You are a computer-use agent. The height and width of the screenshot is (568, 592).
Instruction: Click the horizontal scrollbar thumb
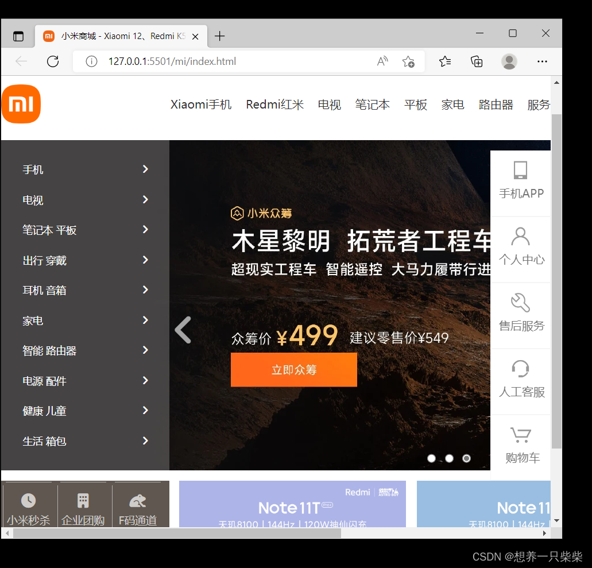[177, 534]
